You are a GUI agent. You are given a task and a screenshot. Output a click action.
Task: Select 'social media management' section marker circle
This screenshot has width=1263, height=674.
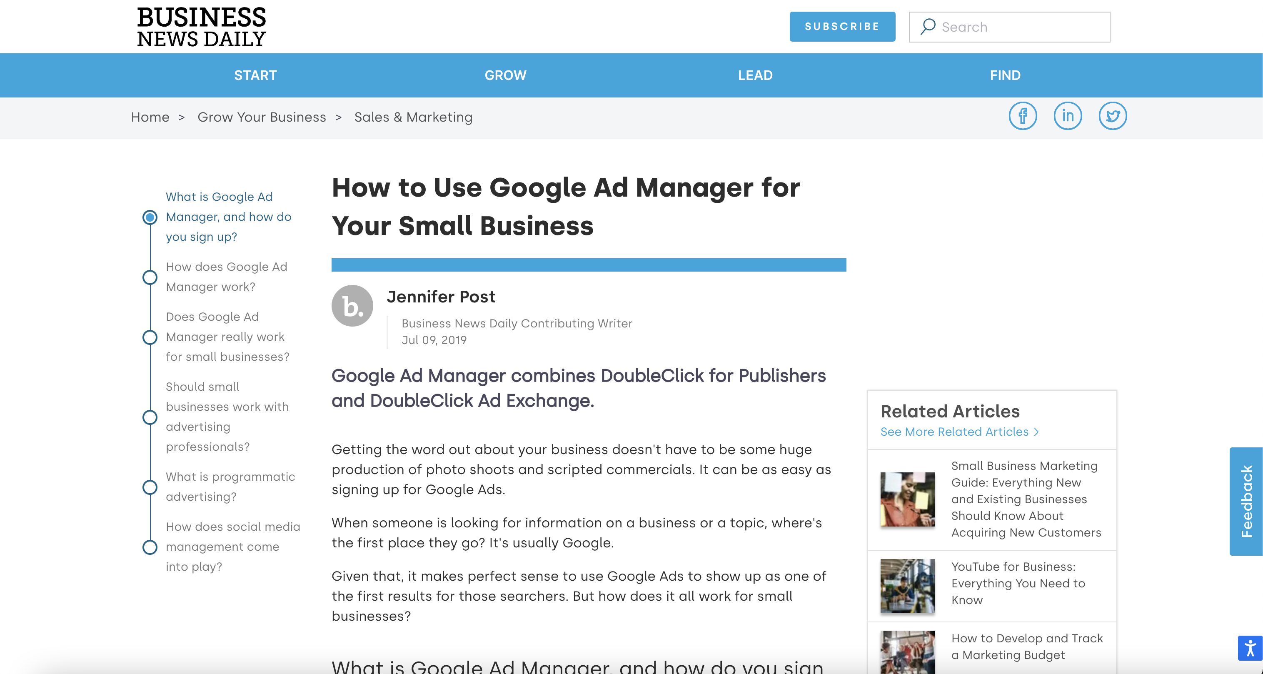coord(150,547)
